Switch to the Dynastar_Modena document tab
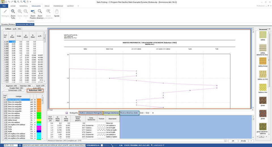This screenshot has height=147, width=272. (x=8, y=24)
